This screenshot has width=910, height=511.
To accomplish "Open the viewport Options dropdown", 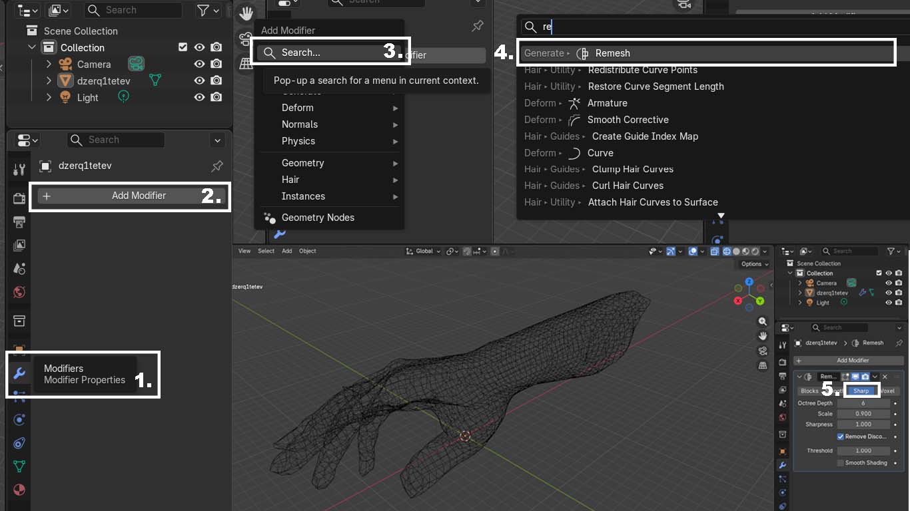I will coord(755,264).
